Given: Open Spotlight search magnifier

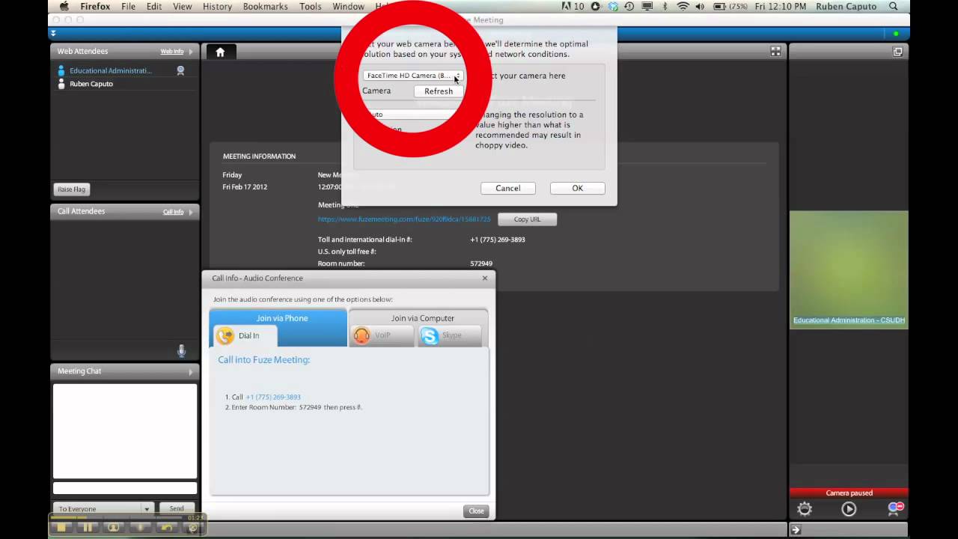Looking at the screenshot, I should (x=894, y=7).
